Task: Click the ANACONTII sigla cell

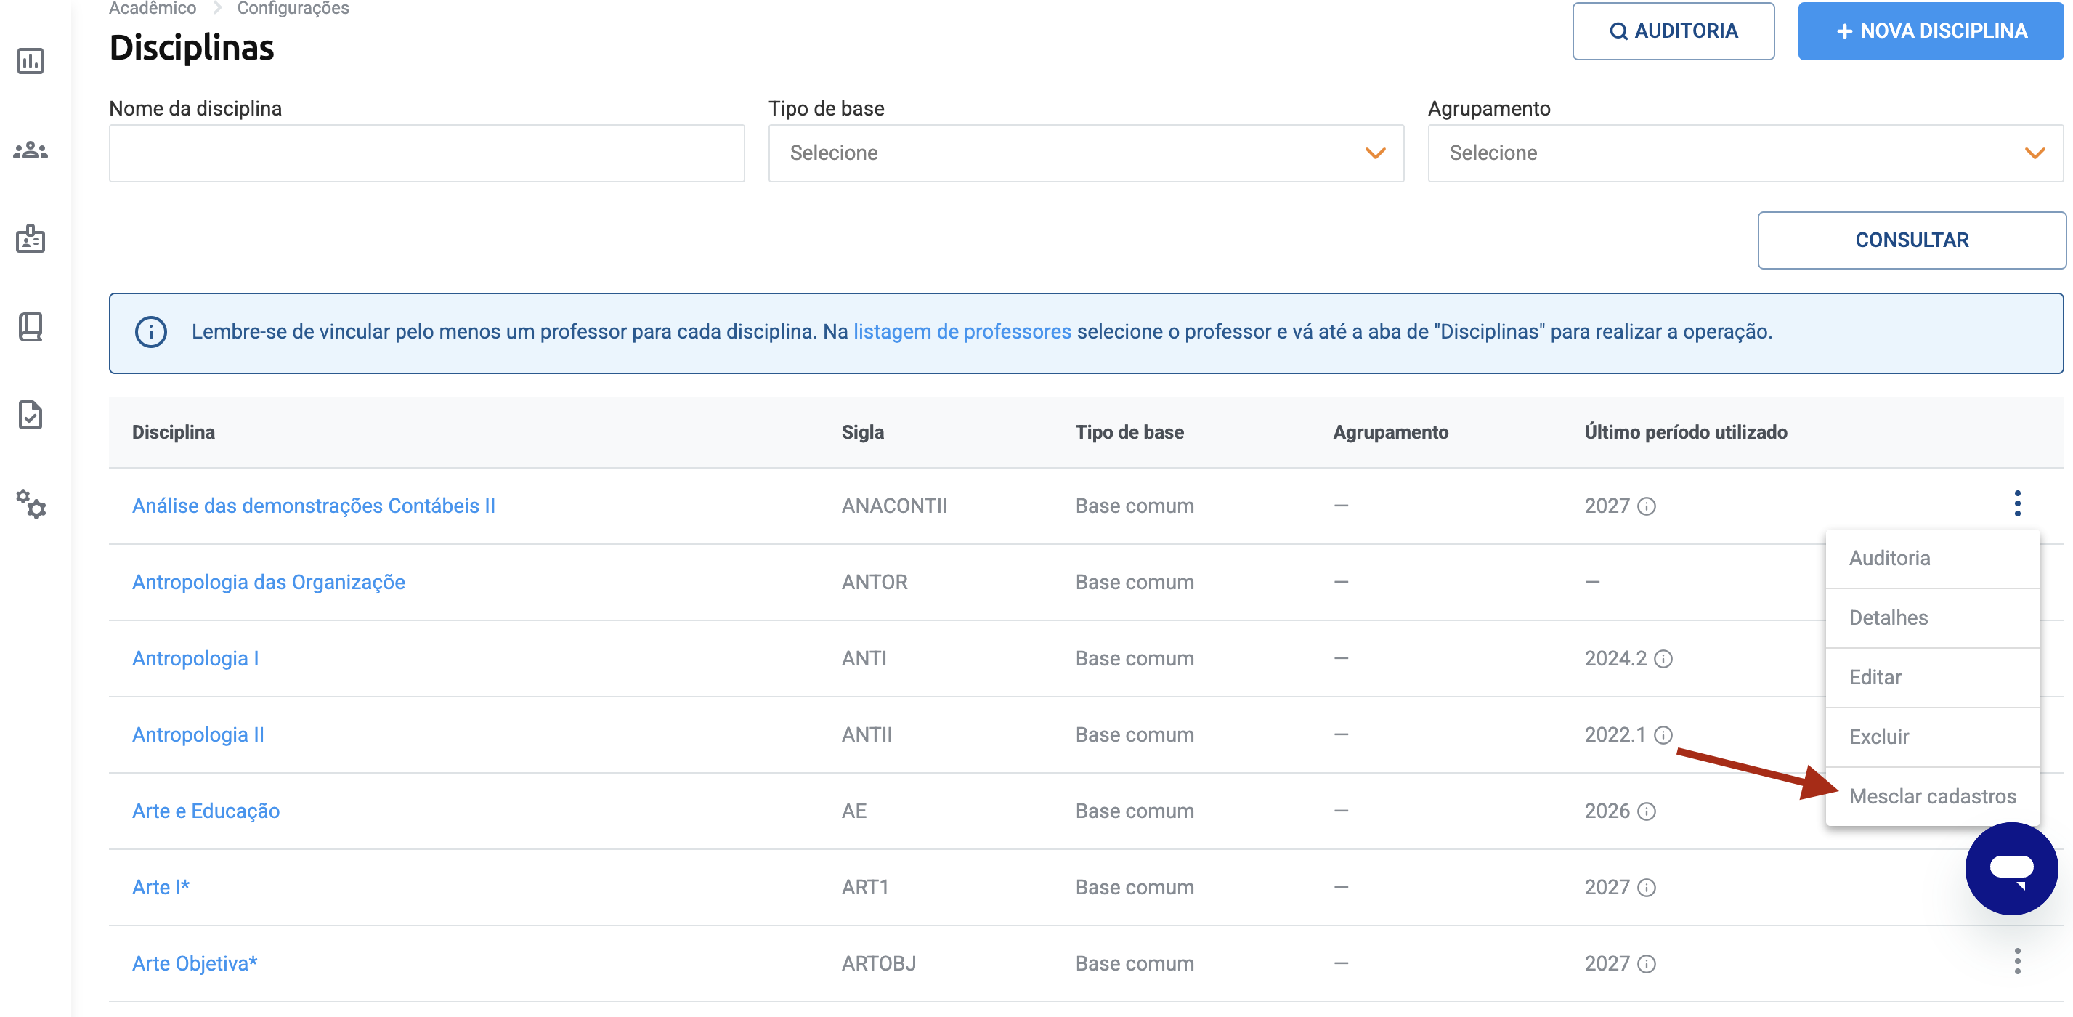Action: tap(894, 506)
